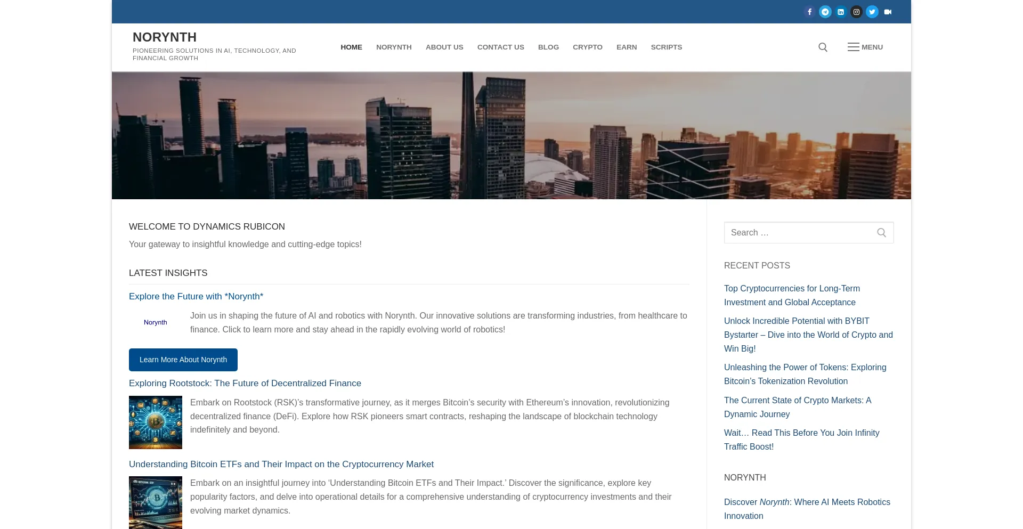Open 'Top Cryptocurrencies for Long-Term Investment' recent post
This screenshot has width=1023, height=529.
pyautogui.click(x=792, y=296)
